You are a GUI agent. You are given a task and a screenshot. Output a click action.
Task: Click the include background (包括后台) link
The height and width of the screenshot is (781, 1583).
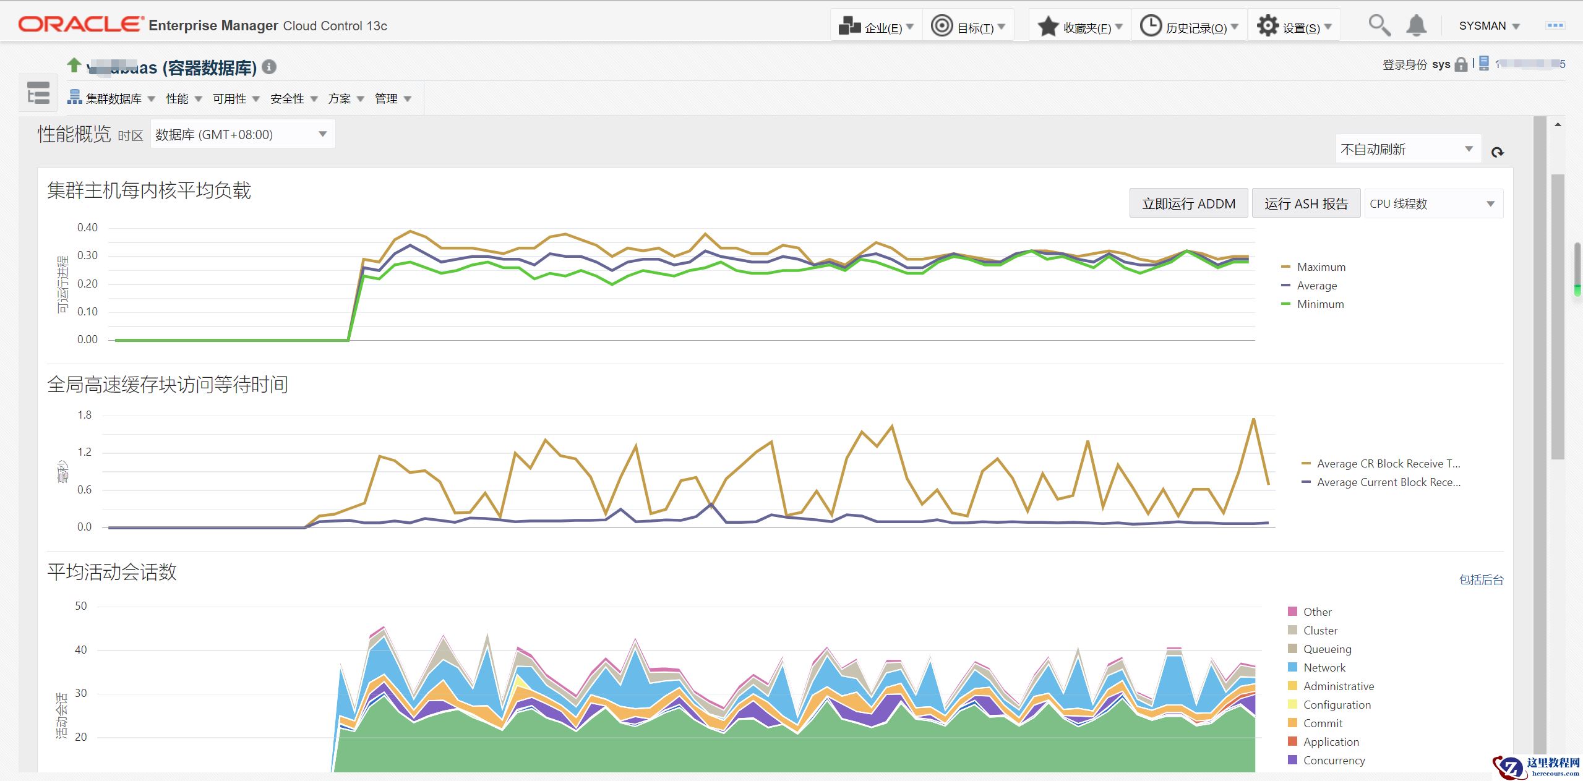(x=1481, y=580)
